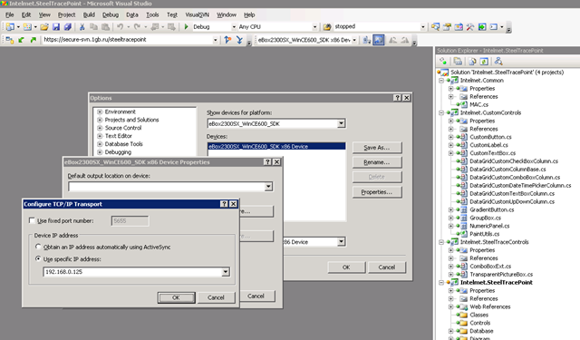The image size is (580, 340).
Task: Open the SVN repository URL dropdown
Action: tap(216, 40)
